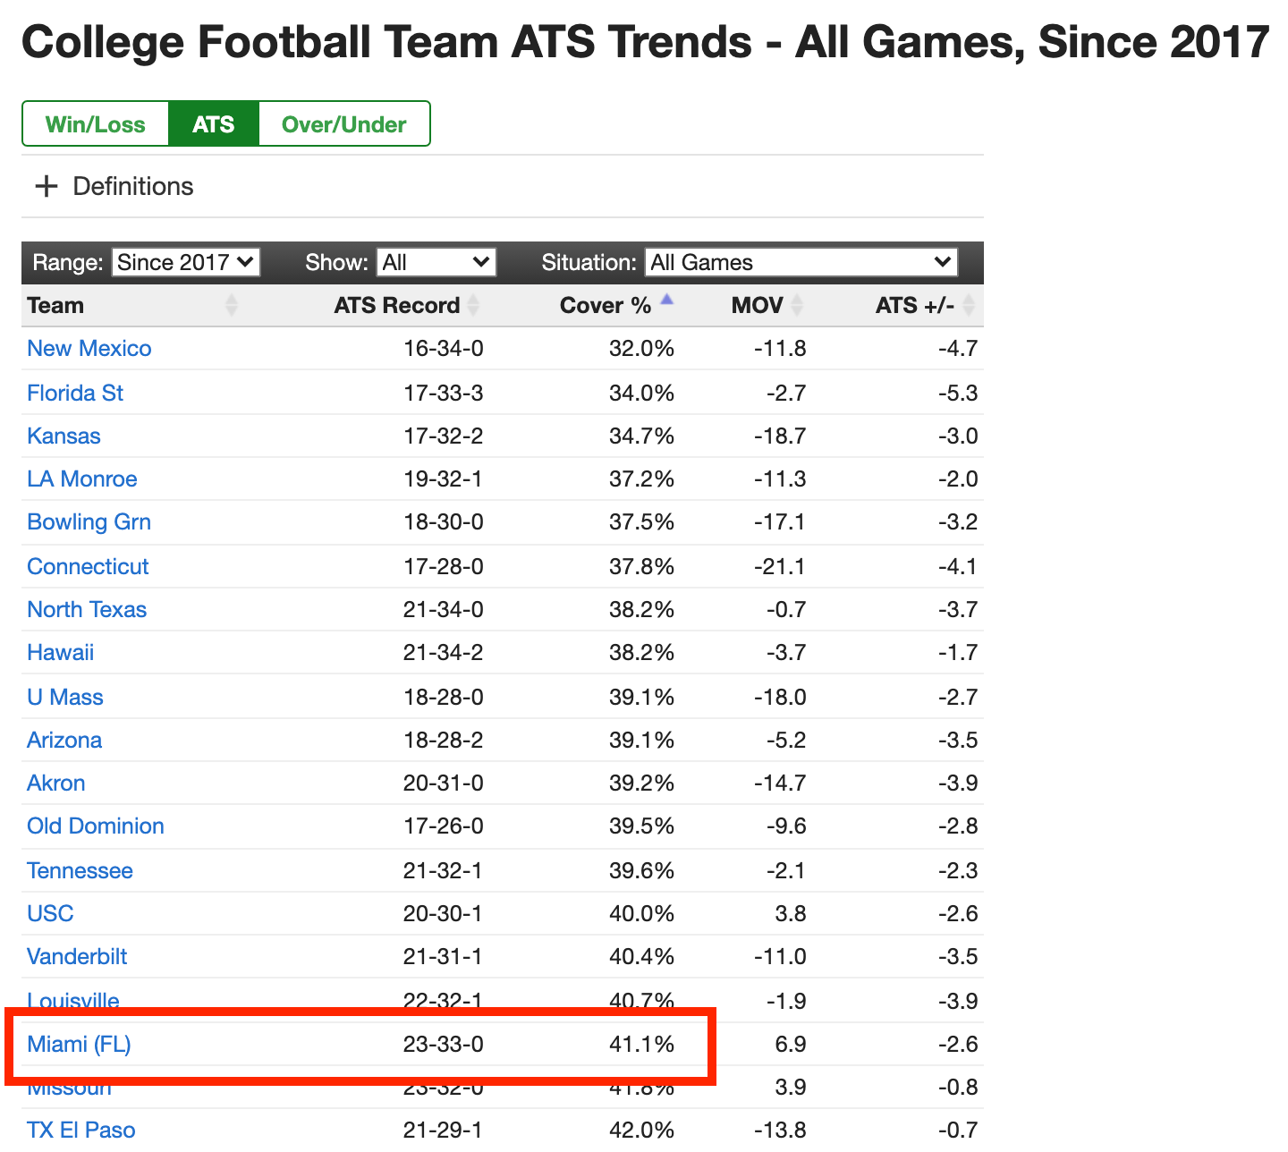Select the ATS tab
Screen dimensions: 1288x1152
[214, 123]
